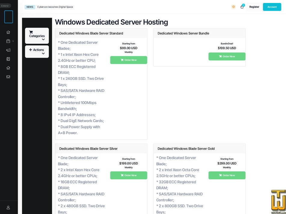The width and height of the screenshot is (286, 214).
Task: Click the $109.50 USD price
Action: pos(227,48)
